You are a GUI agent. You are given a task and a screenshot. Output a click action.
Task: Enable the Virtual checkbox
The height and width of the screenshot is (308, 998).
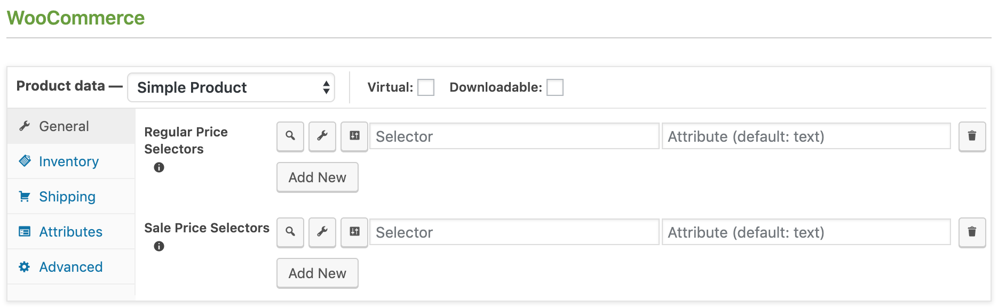click(426, 87)
